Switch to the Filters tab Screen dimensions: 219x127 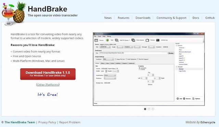point(103,63)
